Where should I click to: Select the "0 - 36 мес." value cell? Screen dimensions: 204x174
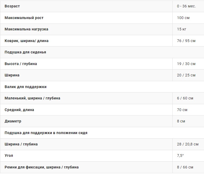point(186,6)
